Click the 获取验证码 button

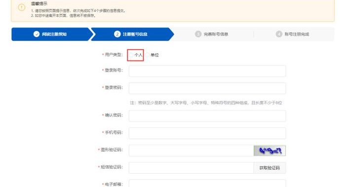pos(269,168)
